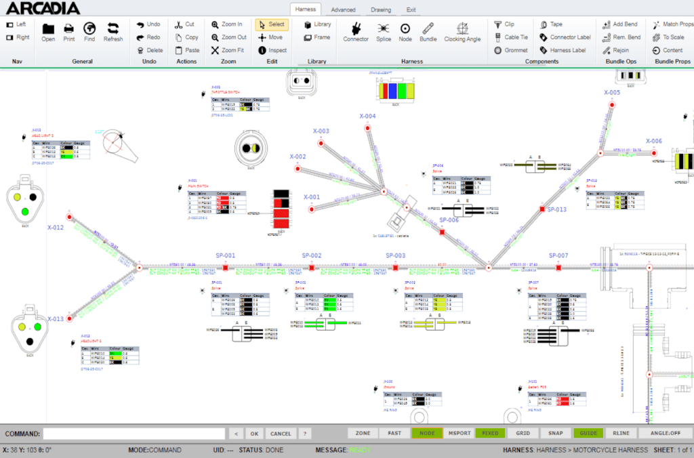This screenshot has width=694, height=458.
Task: Switch to the Advanced tab
Action: [343, 10]
